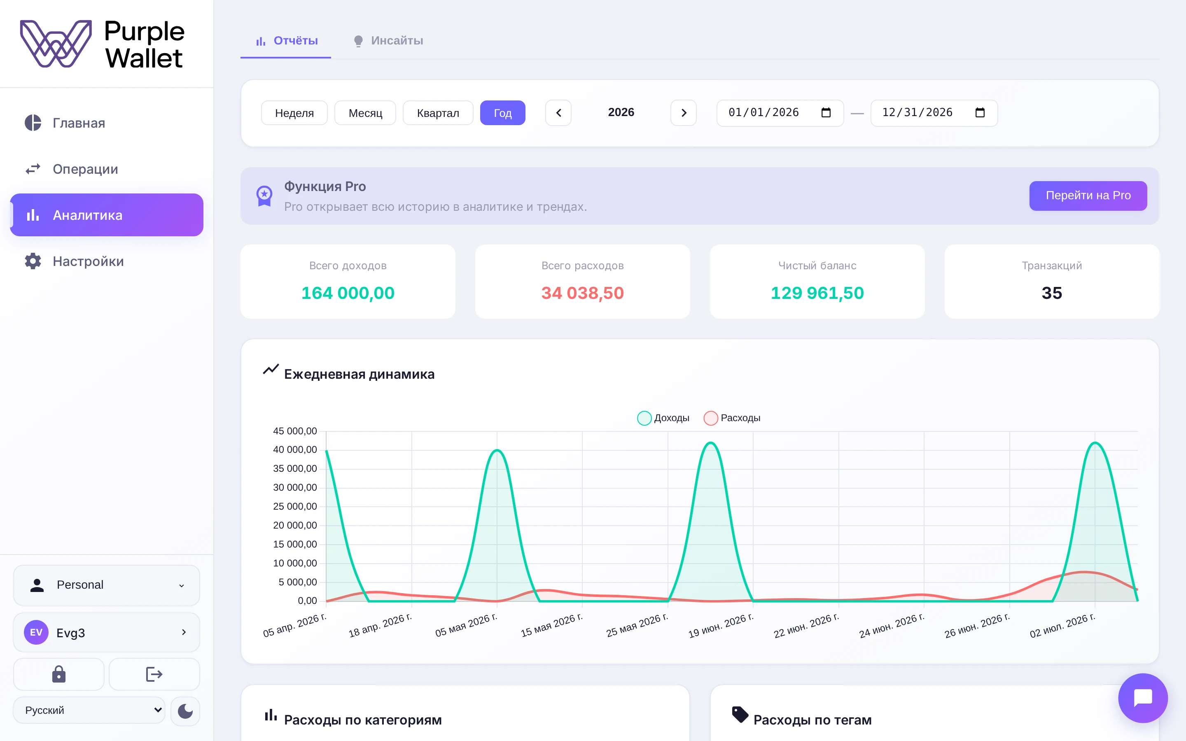Click the logout icon button

coord(154,674)
